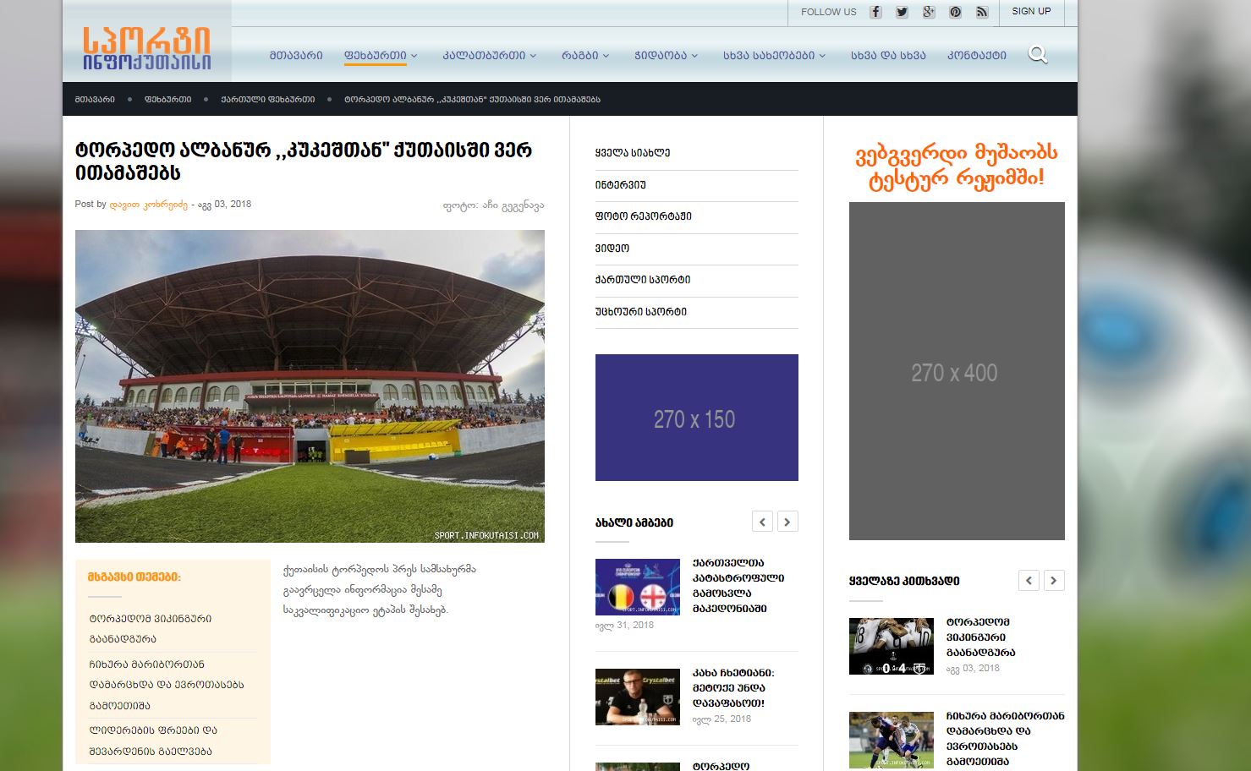Expand the ფეხბურთი dropdown arrow
Screen dimensions: 1251x771
pos(414,56)
